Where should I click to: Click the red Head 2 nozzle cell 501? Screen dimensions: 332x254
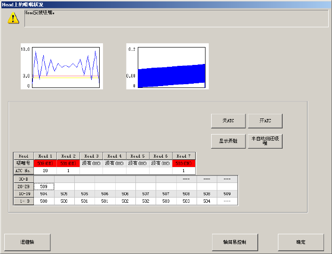point(68,163)
